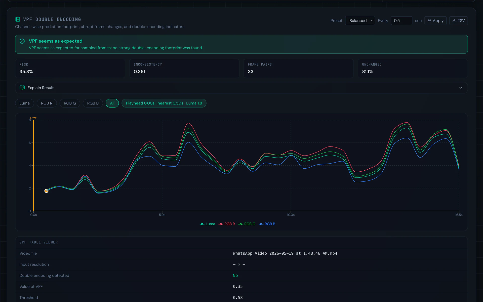Click the VPF TABLE VIEWER heading
Screen dimensions: 483x302
point(38,242)
